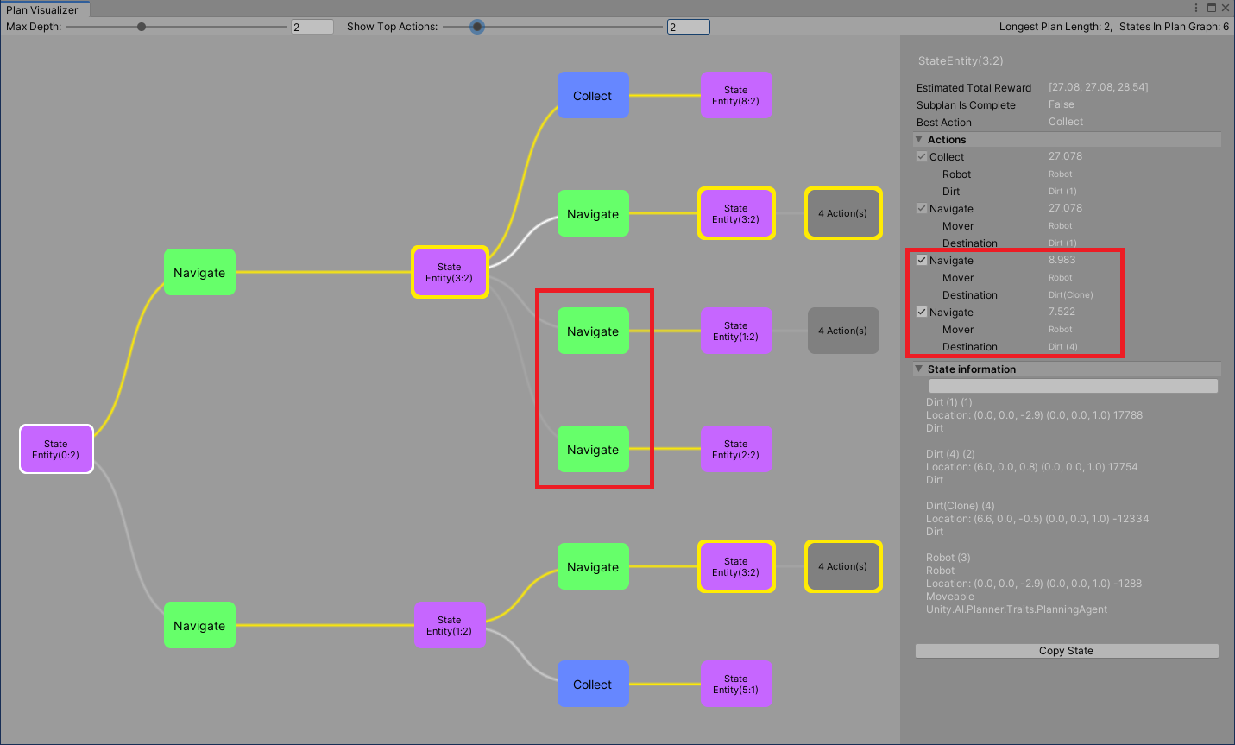The image size is (1235, 745).
Task: Select the State Entity(2:2) node
Action: tap(735, 450)
